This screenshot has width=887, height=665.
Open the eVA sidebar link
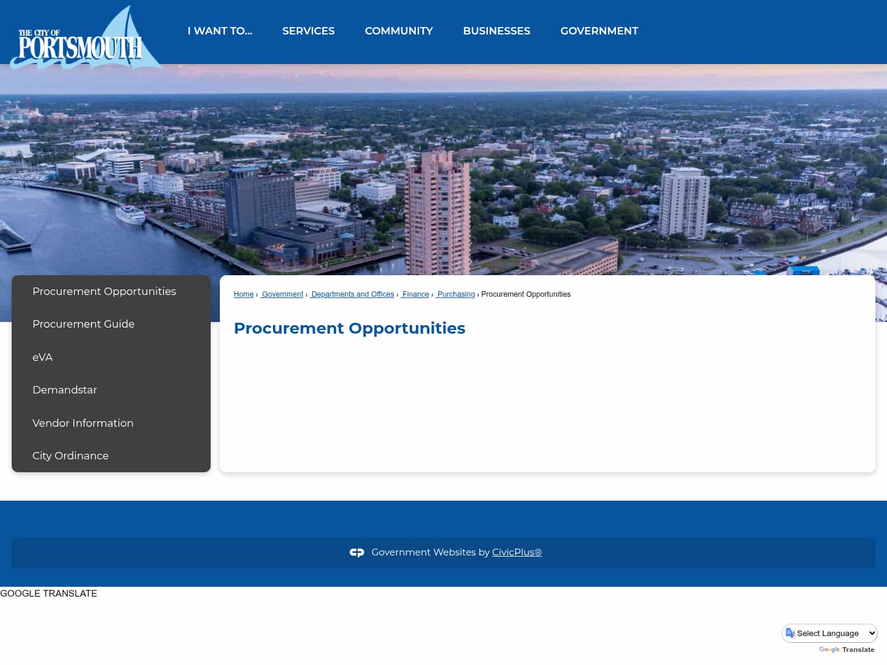pyautogui.click(x=111, y=357)
